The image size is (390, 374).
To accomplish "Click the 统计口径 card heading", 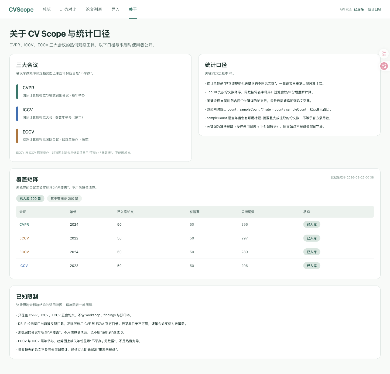I will (x=216, y=65).
